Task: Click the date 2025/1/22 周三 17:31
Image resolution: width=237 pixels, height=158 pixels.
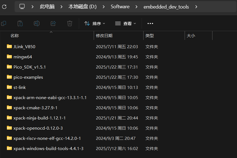Action: coord(117,67)
